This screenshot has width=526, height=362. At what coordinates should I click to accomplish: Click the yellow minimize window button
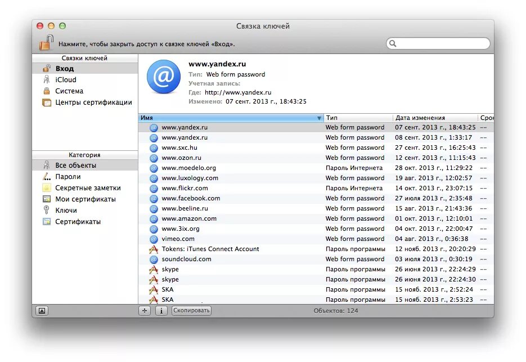pos(51,26)
